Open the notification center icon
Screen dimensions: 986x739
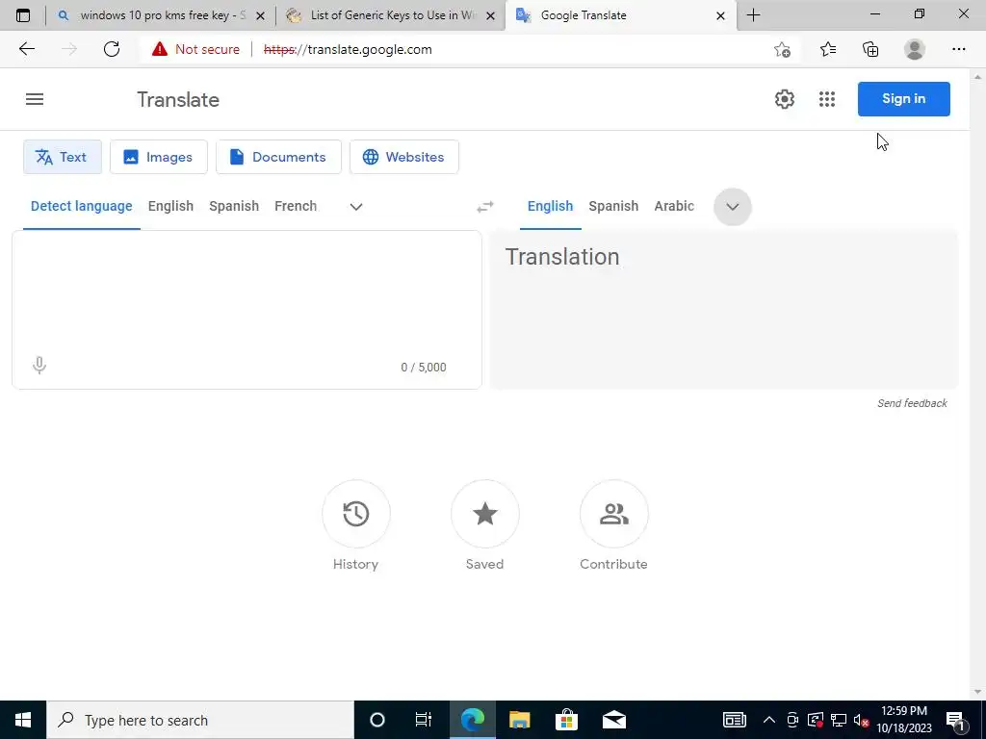pos(955,720)
